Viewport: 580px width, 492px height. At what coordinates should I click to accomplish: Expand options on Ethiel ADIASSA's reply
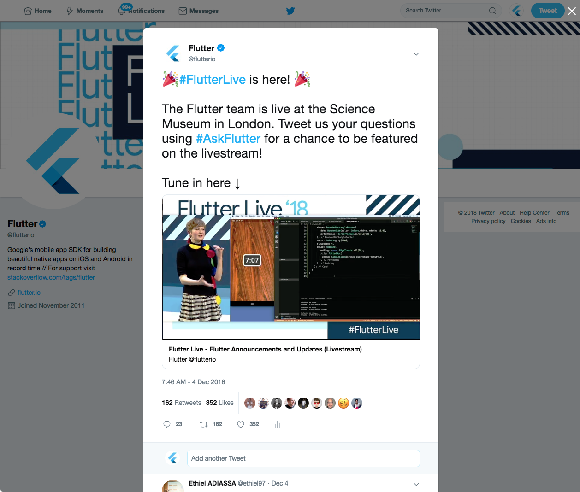[416, 484]
